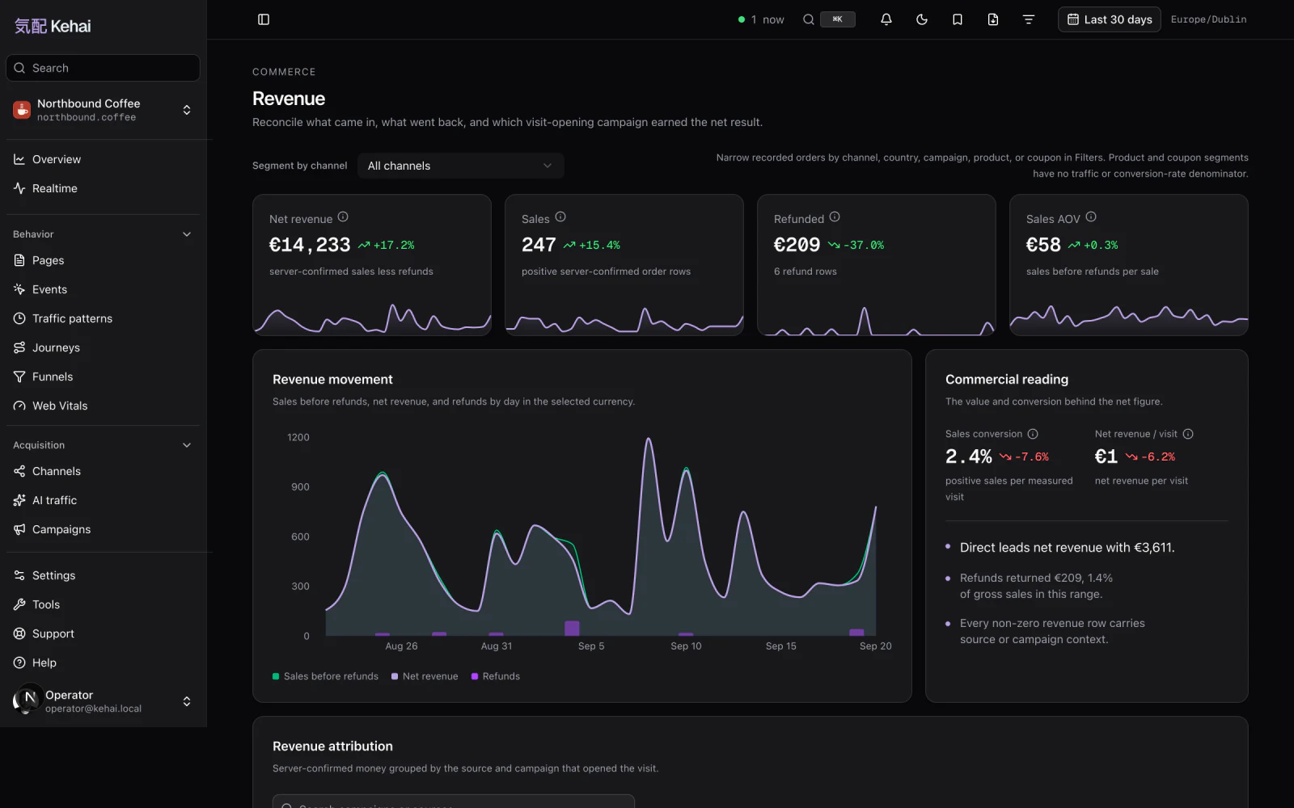1294x808 pixels.
Task: Click "Direct leads net revenue with €3,611."
Action: (1067, 547)
